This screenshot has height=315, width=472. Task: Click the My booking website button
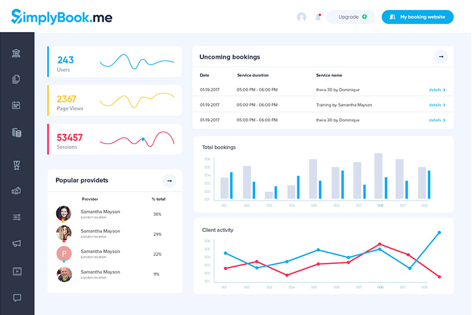tap(417, 17)
